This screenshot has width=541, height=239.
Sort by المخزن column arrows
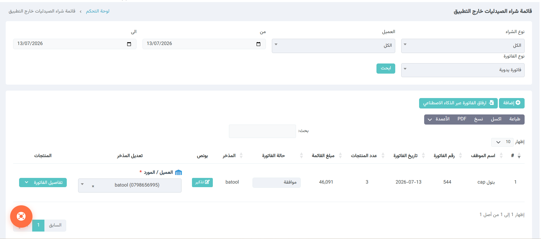coord(241,156)
